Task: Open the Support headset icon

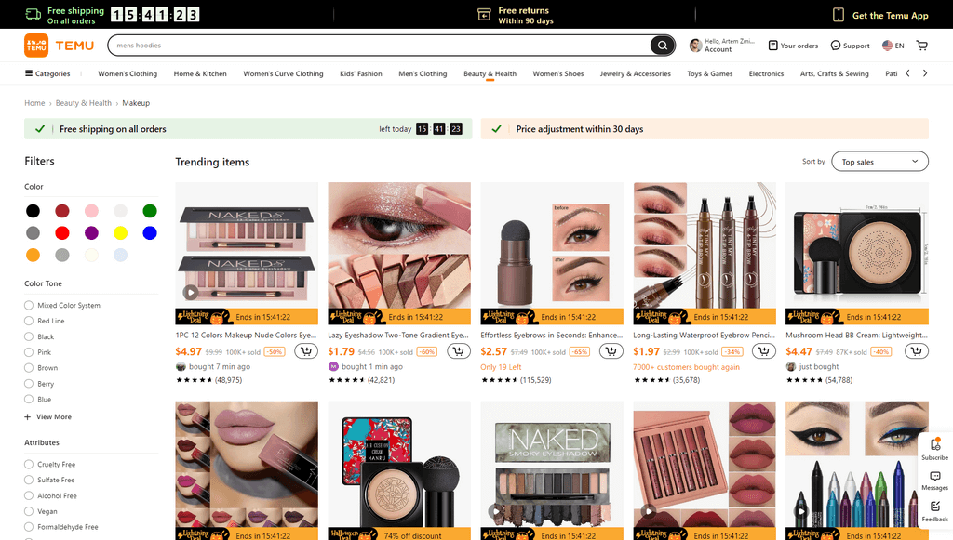Action: pos(835,46)
